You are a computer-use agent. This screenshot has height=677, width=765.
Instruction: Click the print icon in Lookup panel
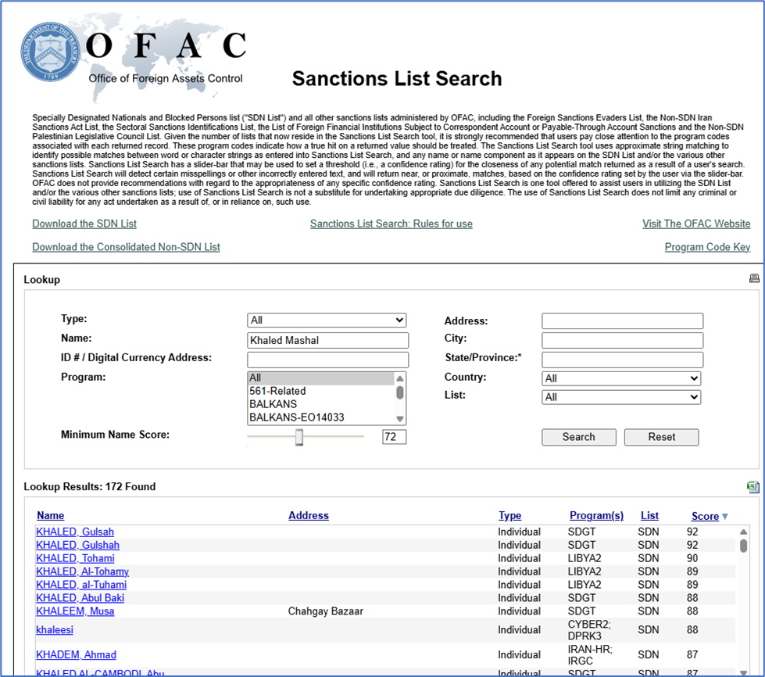(754, 278)
